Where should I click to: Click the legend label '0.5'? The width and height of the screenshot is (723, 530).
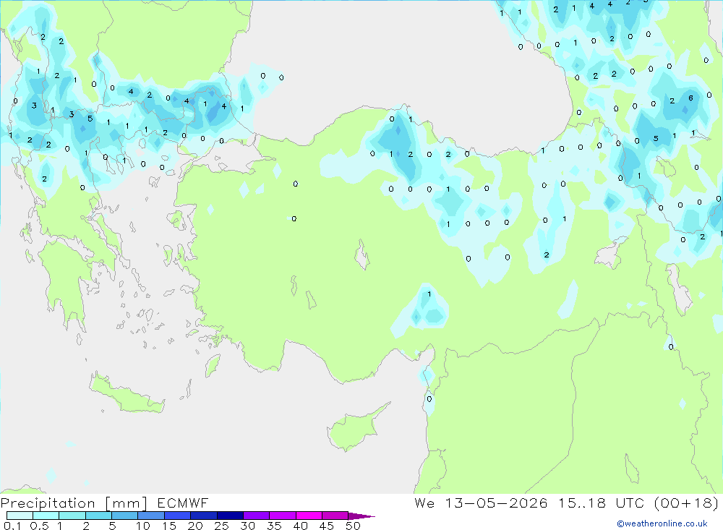click(39, 526)
